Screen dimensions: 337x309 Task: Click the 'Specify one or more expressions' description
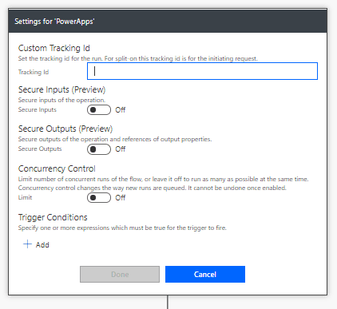(122, 228)
